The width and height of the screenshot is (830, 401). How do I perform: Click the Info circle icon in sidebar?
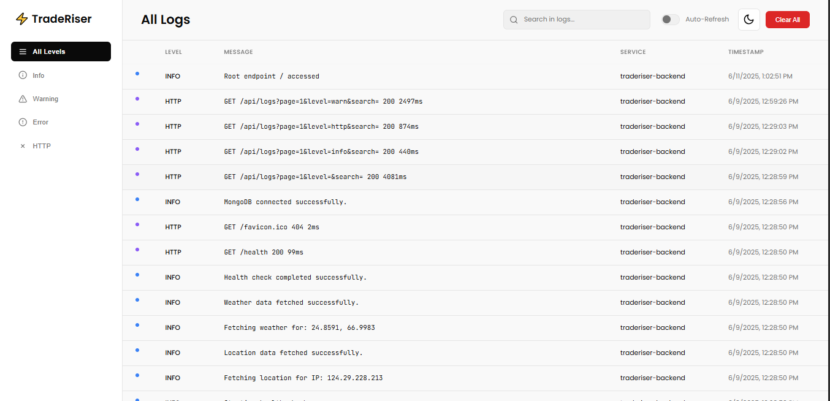[22, 75]
